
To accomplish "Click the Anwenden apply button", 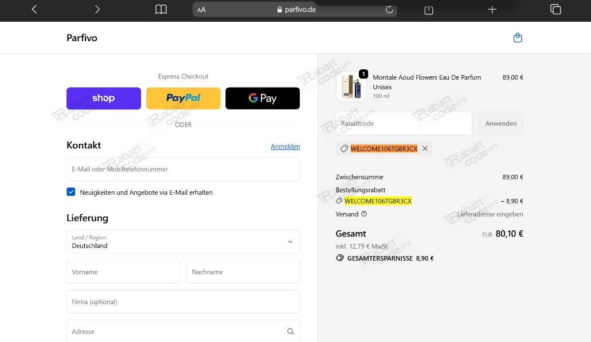I will [501, 123].
